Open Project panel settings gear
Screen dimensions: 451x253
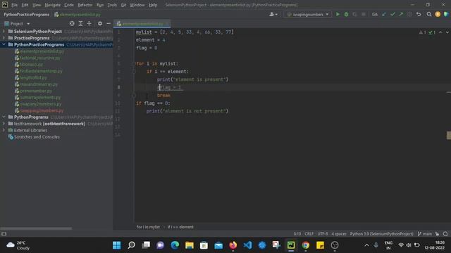(100, 23)
